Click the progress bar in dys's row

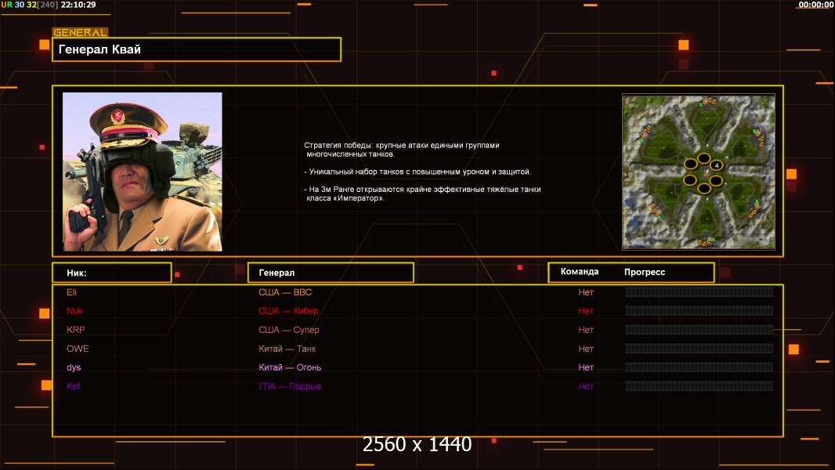click(x=699, y=367)
